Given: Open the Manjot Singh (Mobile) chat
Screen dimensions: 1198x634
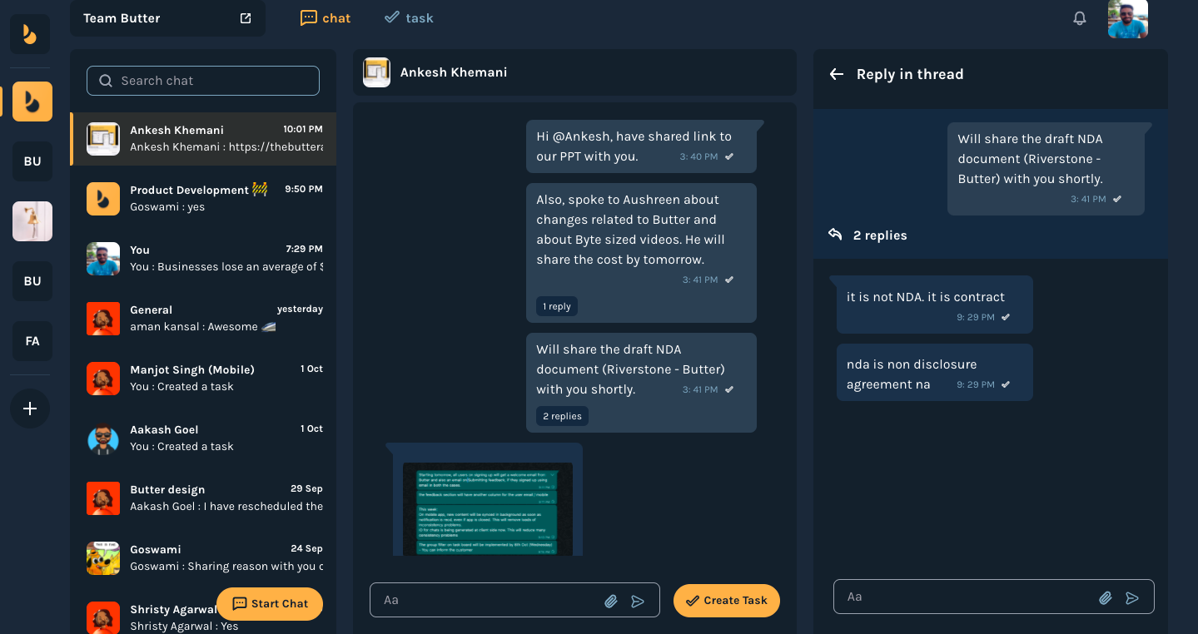Looking at the screenshot, I should tap(203, 379).
